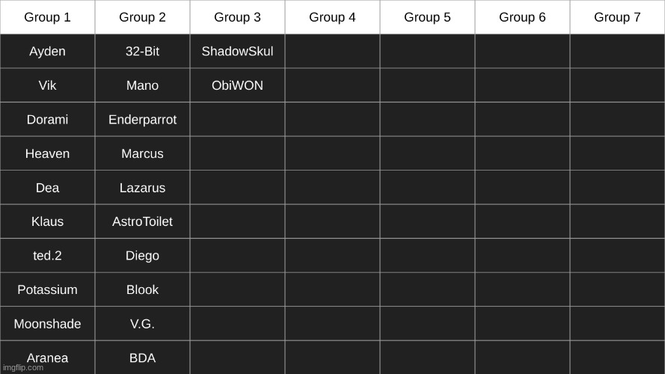Screen dimensions: 665x374
Task: Select the Group 2 header cell
Action: coord(142,17)
